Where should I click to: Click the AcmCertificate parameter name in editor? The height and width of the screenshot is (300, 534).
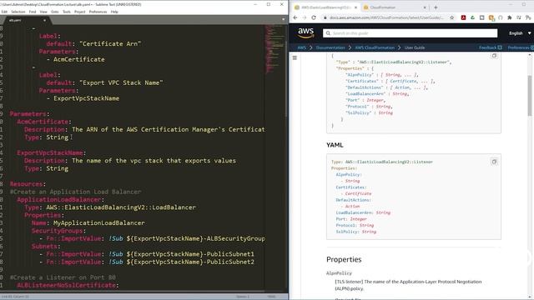[43, 122]
